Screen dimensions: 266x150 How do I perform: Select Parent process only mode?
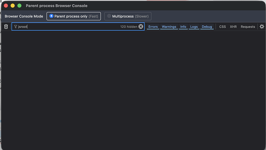[x=74, y=16]
